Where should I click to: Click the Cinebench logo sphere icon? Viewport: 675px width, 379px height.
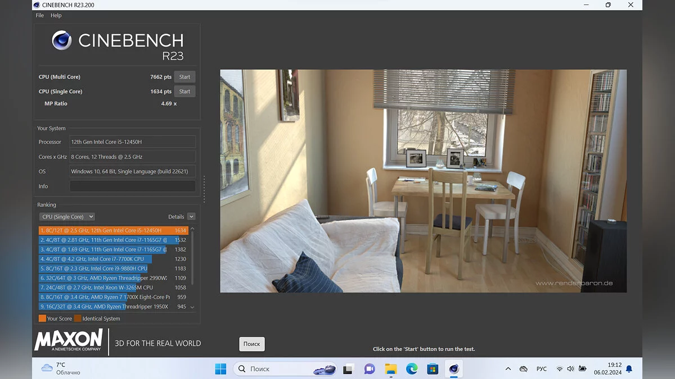tap(62, 40)
